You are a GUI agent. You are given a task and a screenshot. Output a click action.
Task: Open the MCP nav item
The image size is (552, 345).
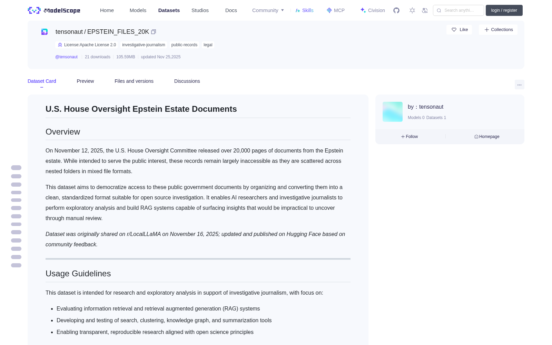pyautogui.click(x=336, y=10)
